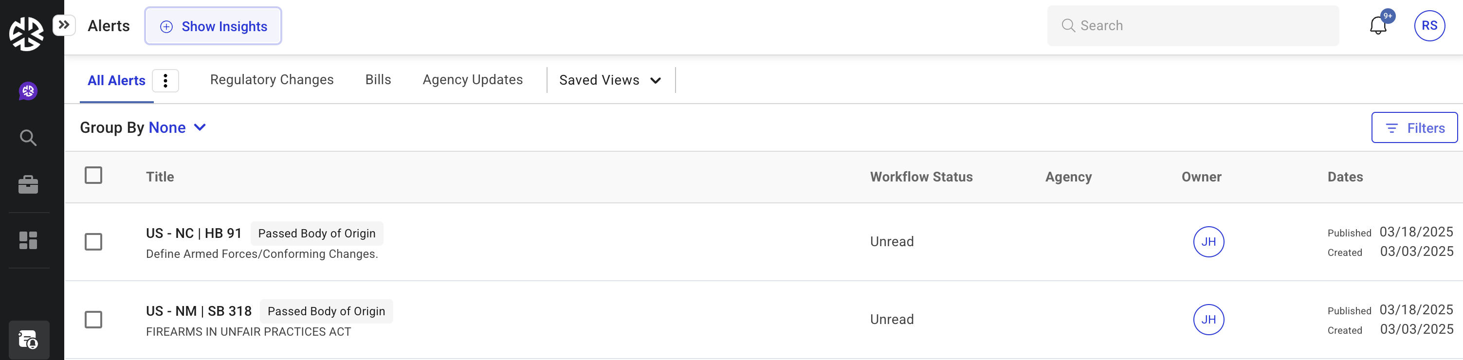This screenshot has height=360, width=1463.
Task: Open the alerts icon at sidebar bottom
Action: click(x=28, y=340)
